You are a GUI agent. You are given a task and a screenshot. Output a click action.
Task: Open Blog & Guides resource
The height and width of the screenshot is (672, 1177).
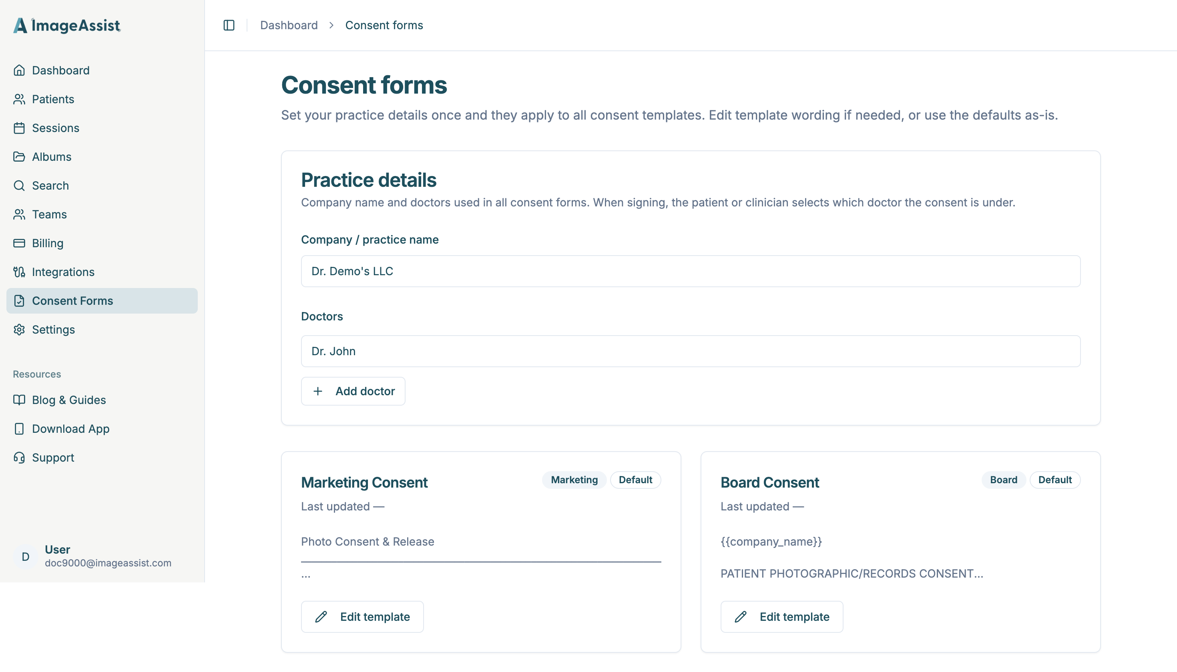(x=68, y=400)
